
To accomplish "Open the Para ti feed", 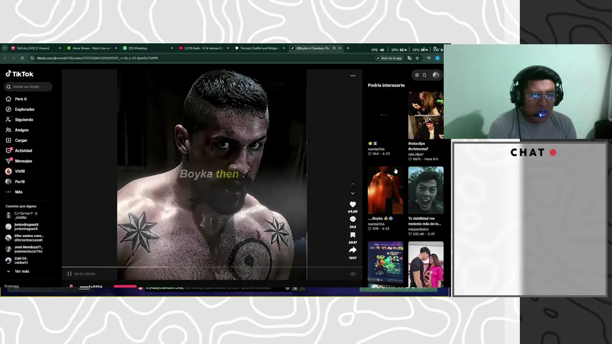I will click(16, 99).
